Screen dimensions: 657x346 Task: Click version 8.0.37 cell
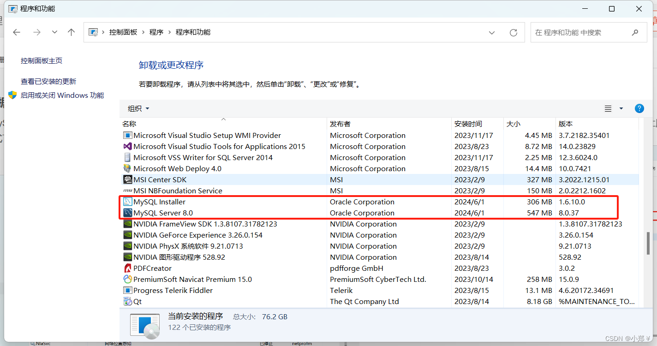568,213
